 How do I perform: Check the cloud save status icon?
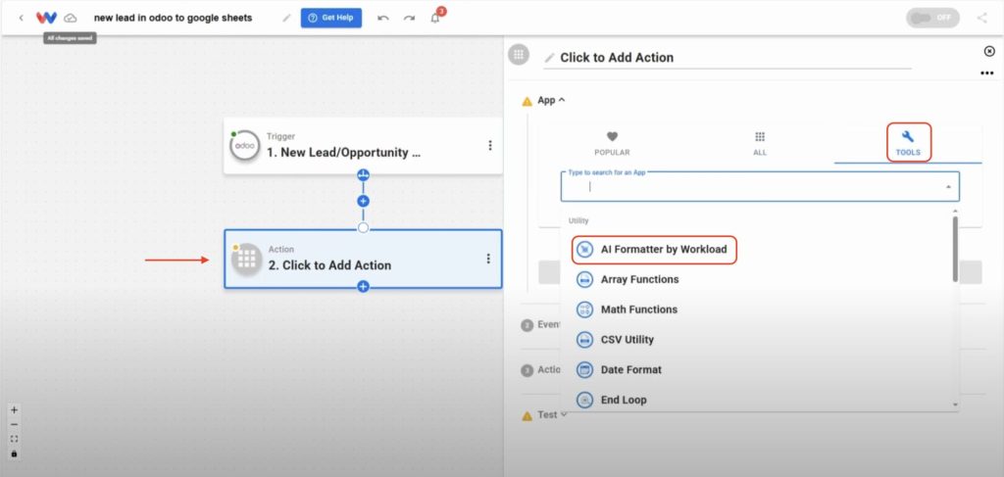[x=71, y=18]
